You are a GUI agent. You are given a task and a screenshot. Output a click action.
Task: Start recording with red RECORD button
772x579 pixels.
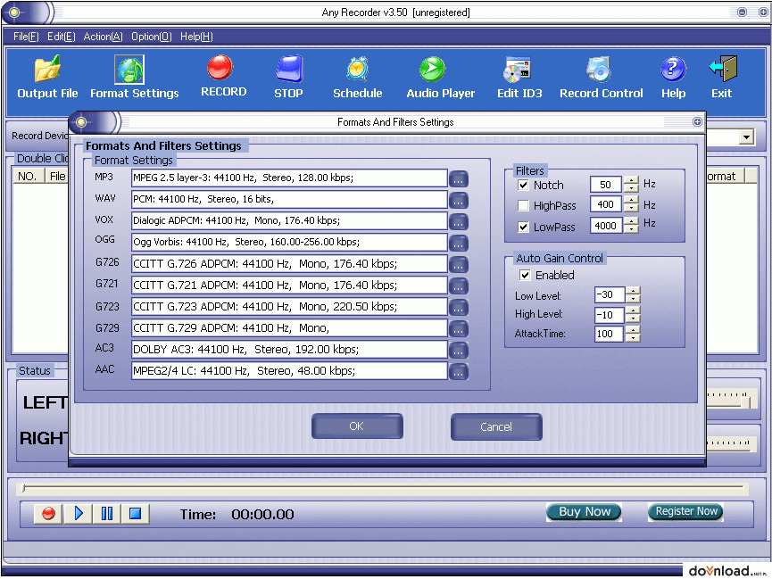click(223, 77)
